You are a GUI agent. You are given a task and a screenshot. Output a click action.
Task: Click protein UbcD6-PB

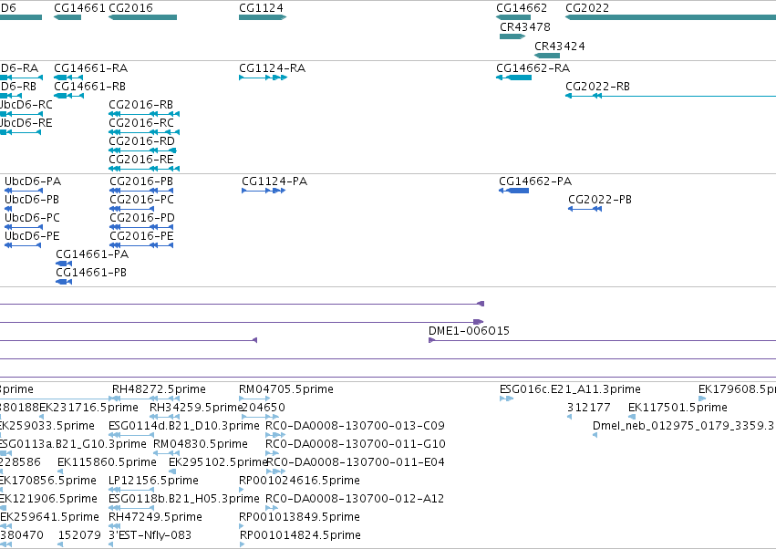(x=32, y=200)
